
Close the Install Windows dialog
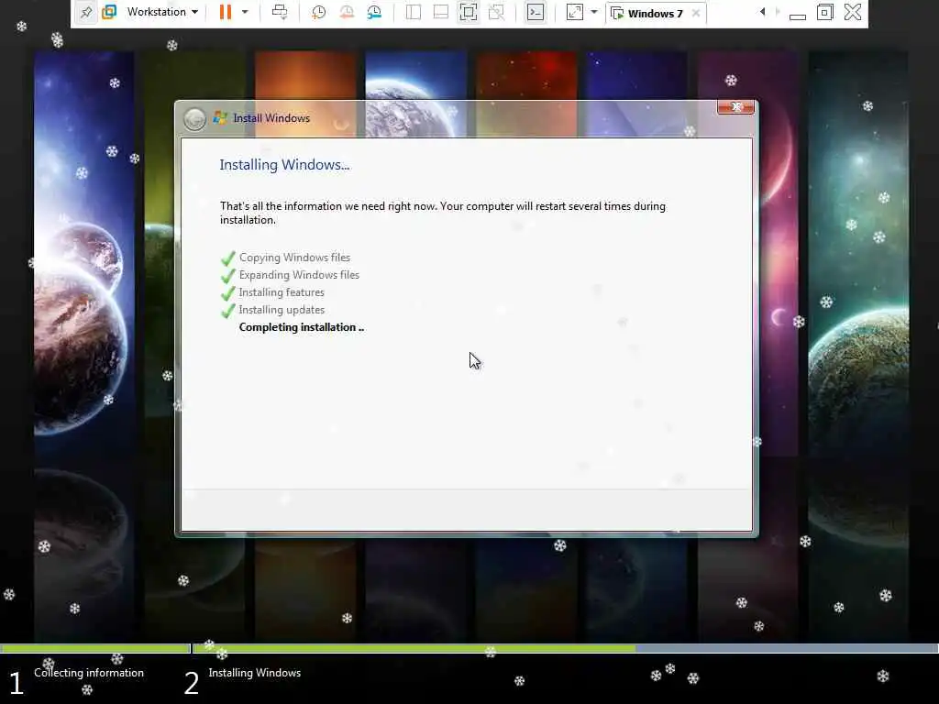coord(735,107)
